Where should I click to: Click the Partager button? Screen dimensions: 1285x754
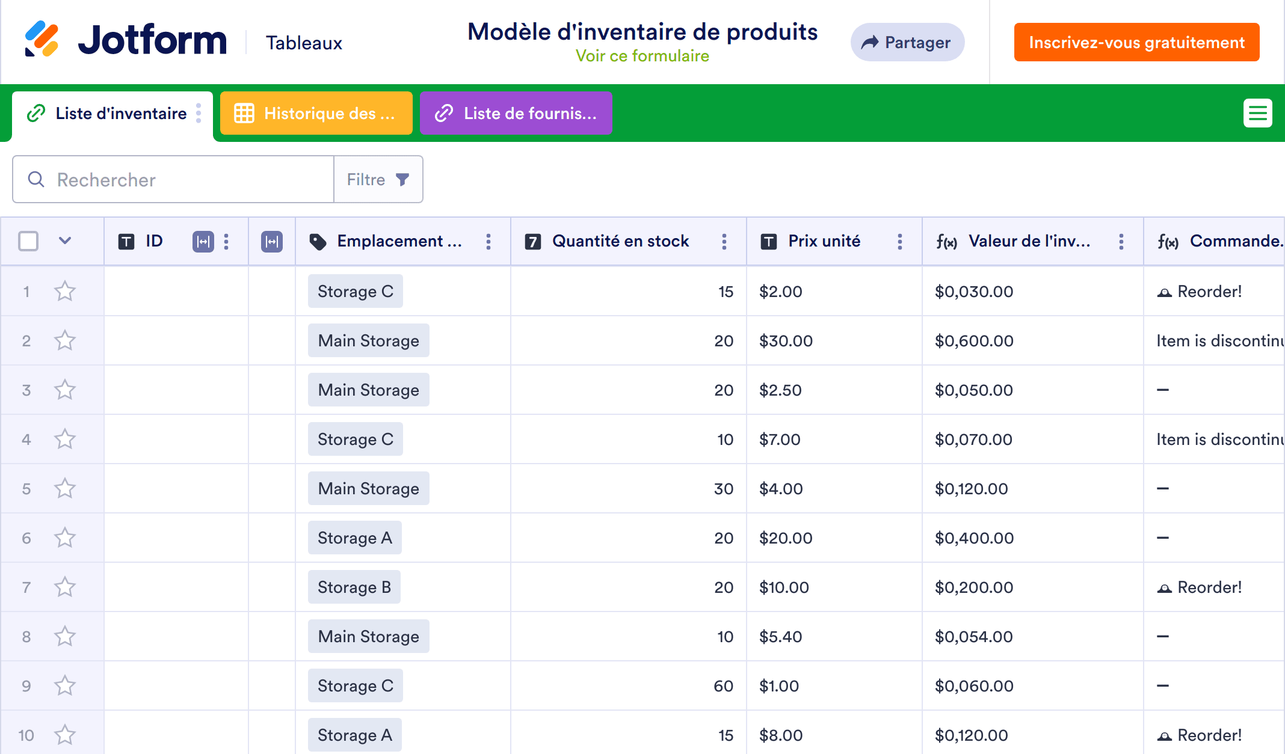(x=907, y=42)
